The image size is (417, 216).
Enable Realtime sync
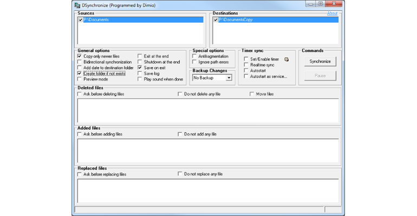point(246,65)
